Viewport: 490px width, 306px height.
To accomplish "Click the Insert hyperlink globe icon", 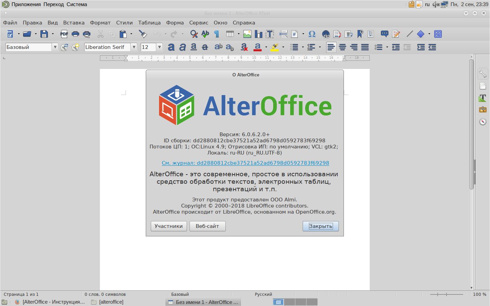I will (x=326, y=34).
